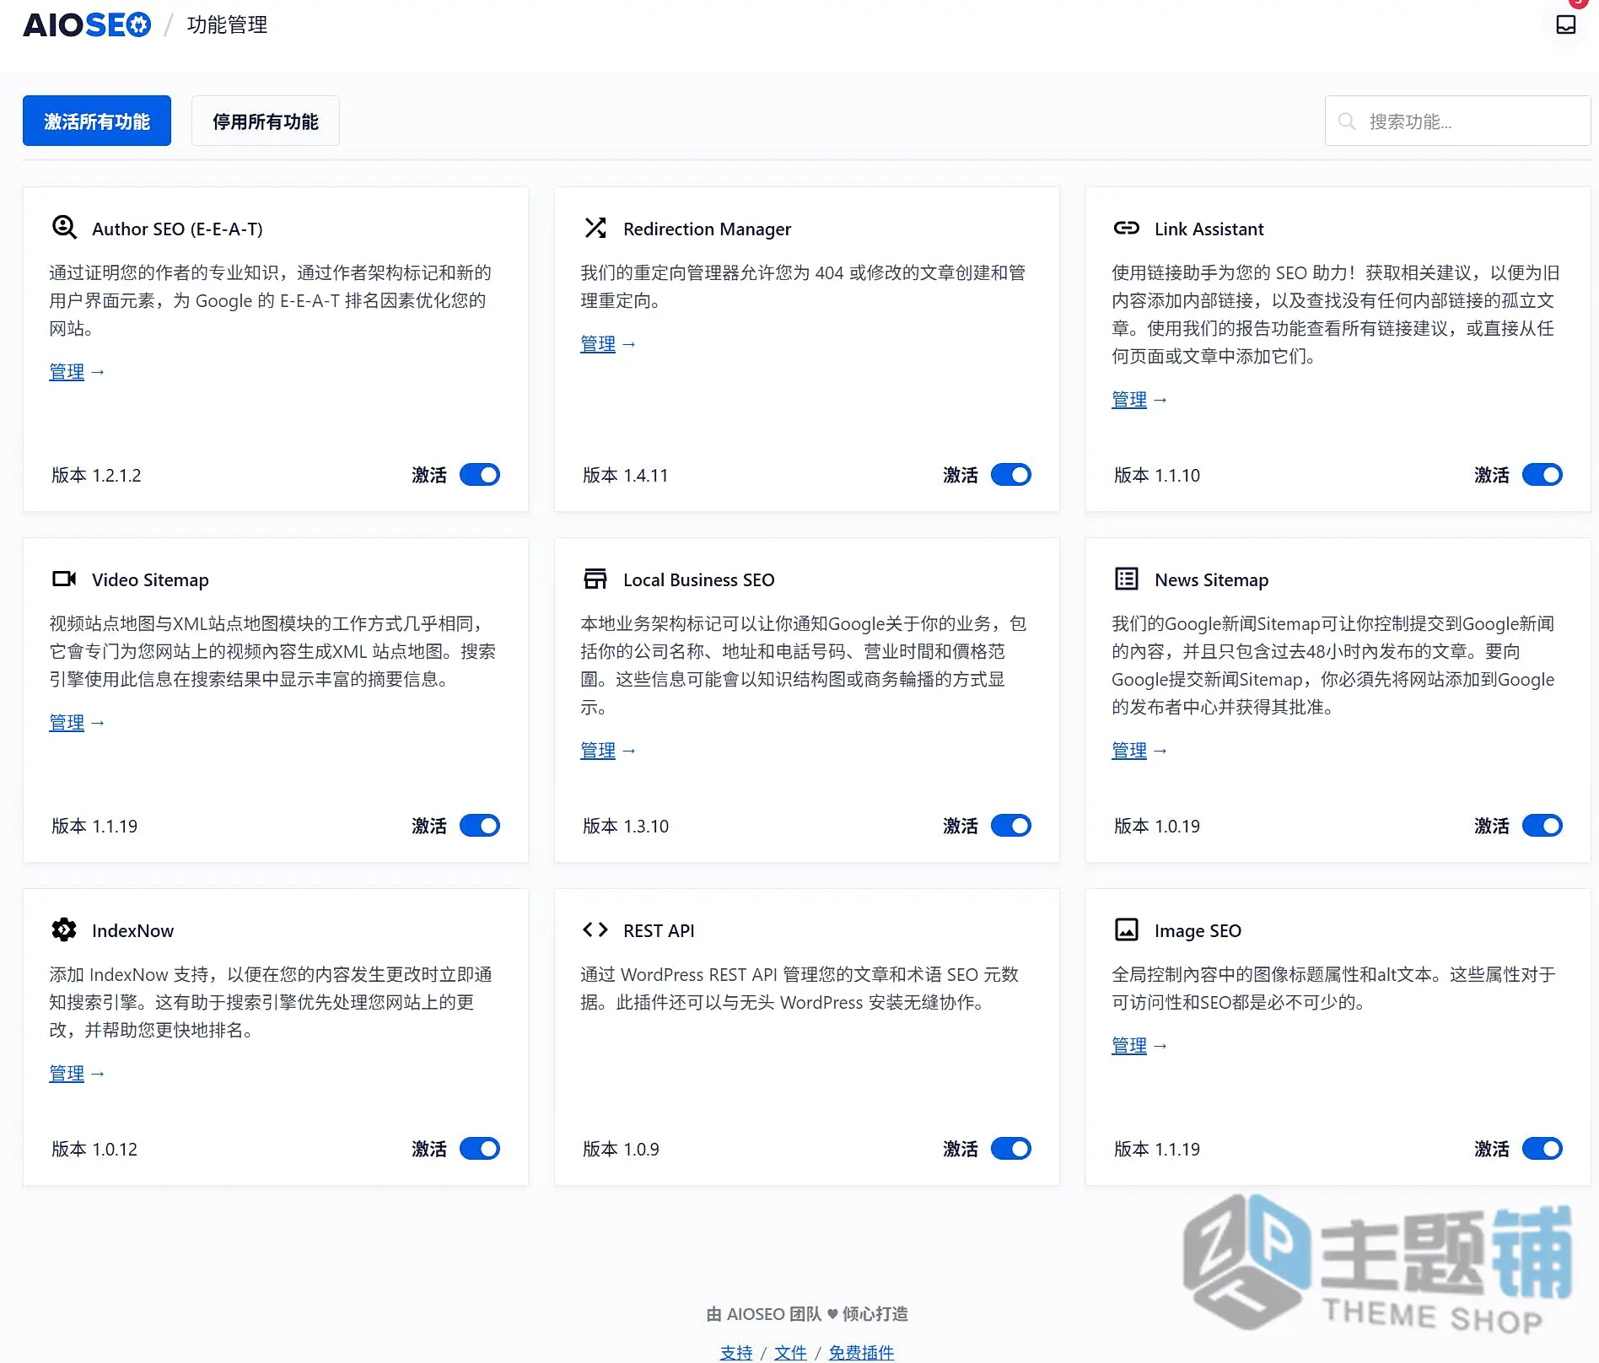Open 管理 link under Redirection Manager

598,344
